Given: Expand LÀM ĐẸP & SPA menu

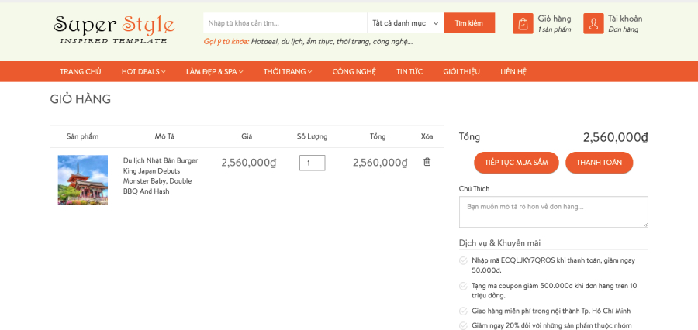Looking at the screenshot, I should click(215, 71).
